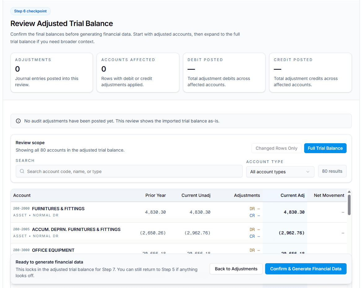The height and width of the screenshot is (288, 363).
Task: Click the table's vertical scrollbar thumb
Action: point(349,205)
